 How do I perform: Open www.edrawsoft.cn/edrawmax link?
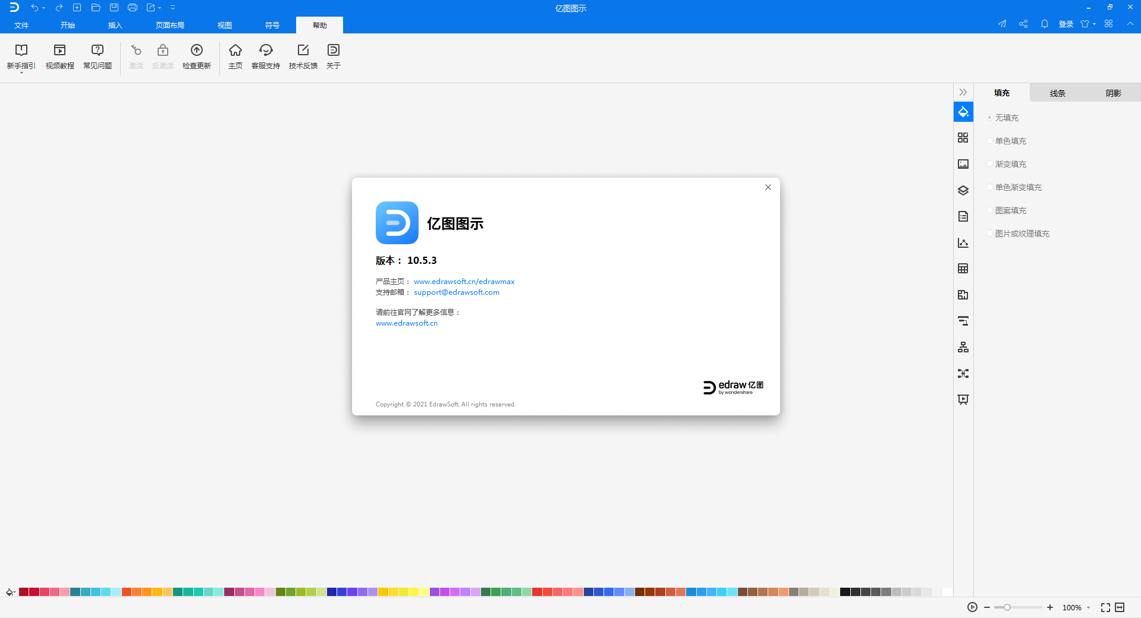464,281
